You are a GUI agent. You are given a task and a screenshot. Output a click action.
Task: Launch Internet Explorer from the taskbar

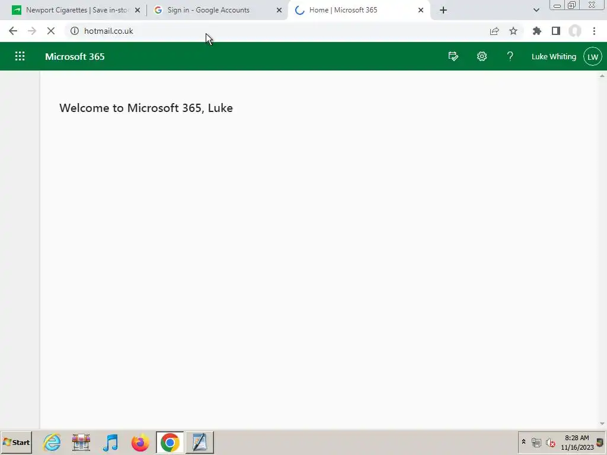[52, 442]
